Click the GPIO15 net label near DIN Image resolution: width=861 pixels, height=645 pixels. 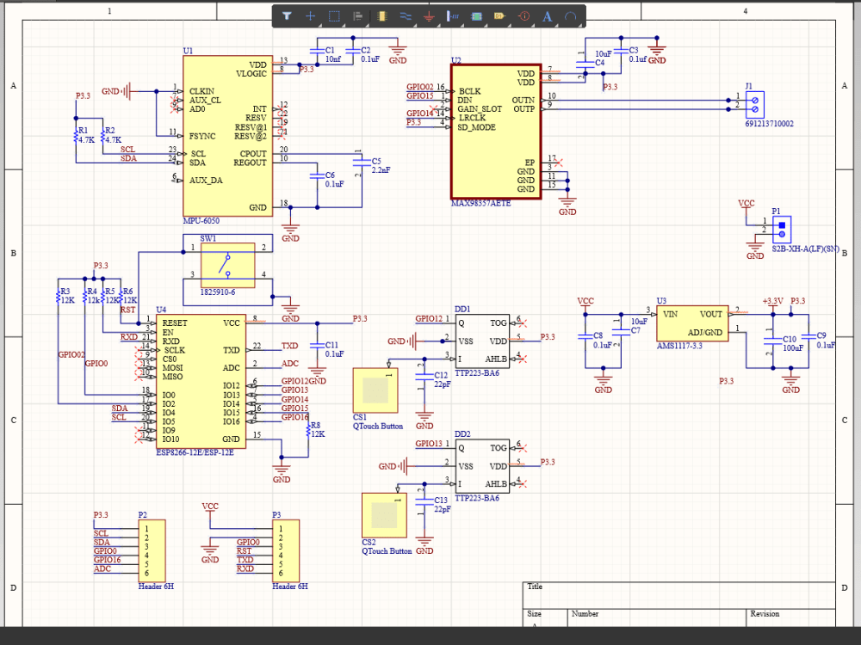(420, 95)
